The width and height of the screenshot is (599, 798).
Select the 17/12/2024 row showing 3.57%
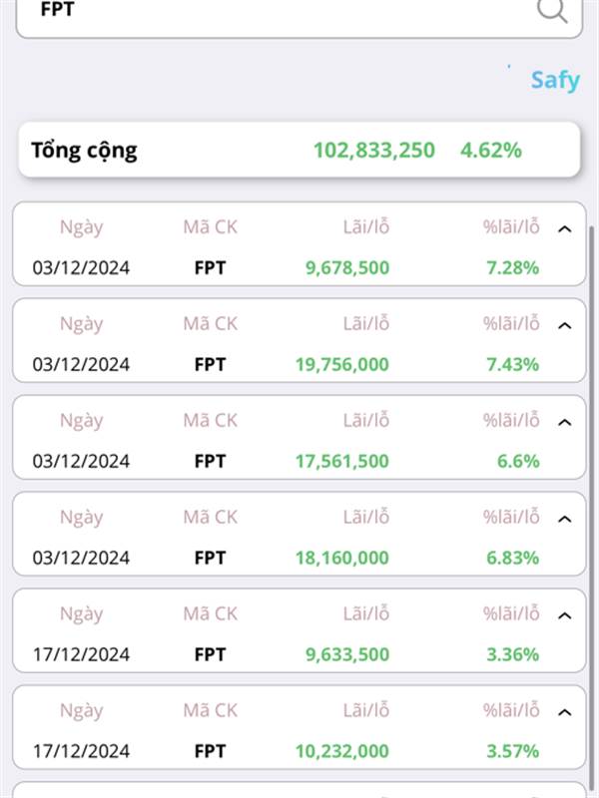coord(299,727)
